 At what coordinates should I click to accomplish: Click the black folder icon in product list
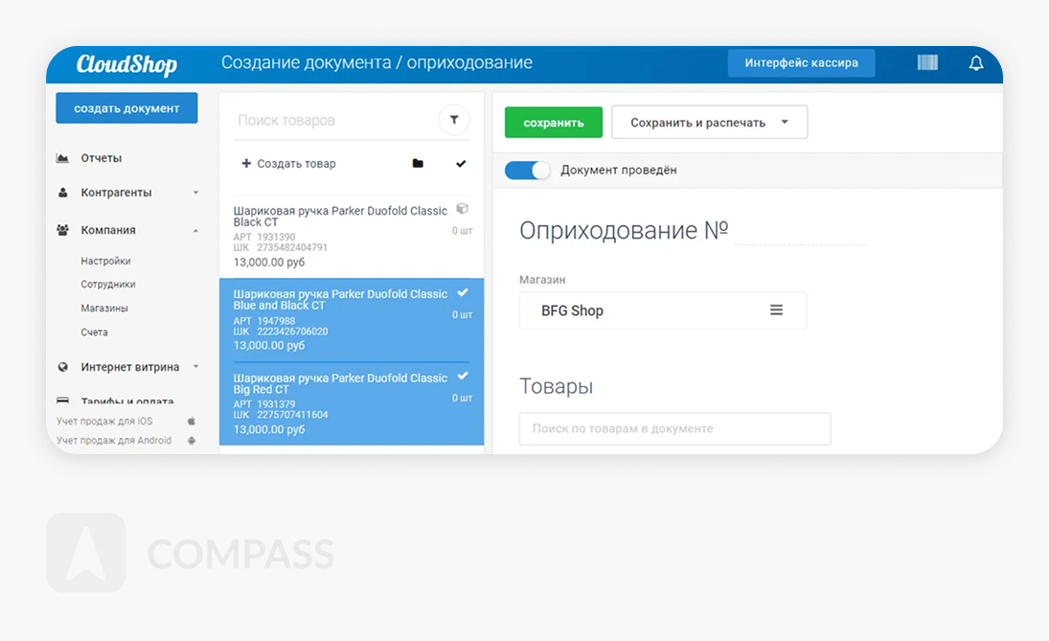coord(418,164)
